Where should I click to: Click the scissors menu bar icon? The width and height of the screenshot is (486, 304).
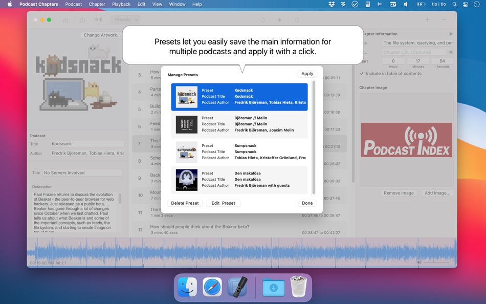point(380,4)
